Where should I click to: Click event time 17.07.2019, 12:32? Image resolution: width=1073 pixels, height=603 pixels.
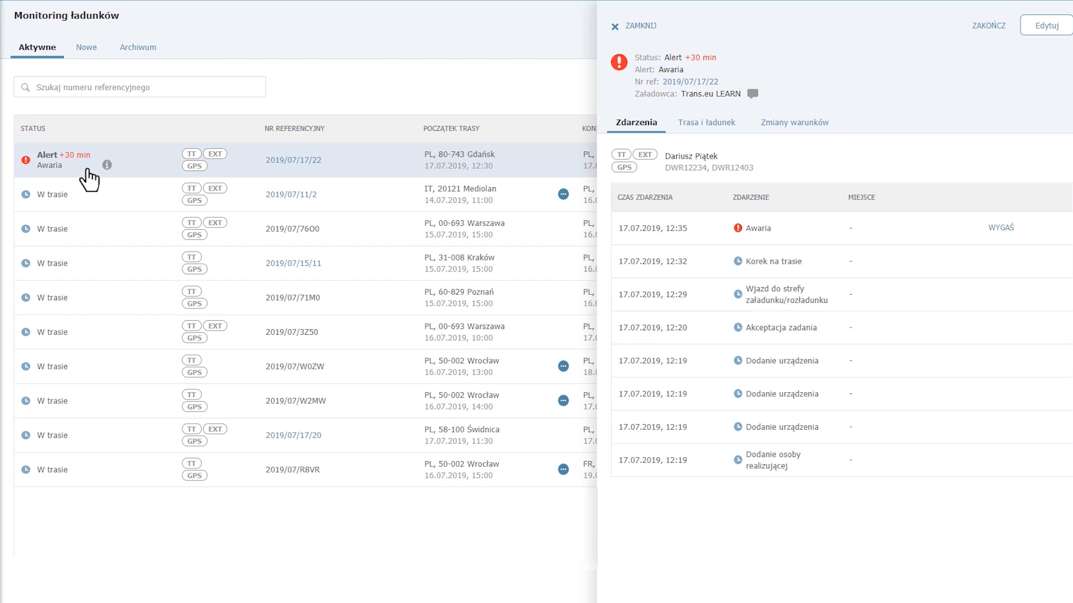[653, 261]
